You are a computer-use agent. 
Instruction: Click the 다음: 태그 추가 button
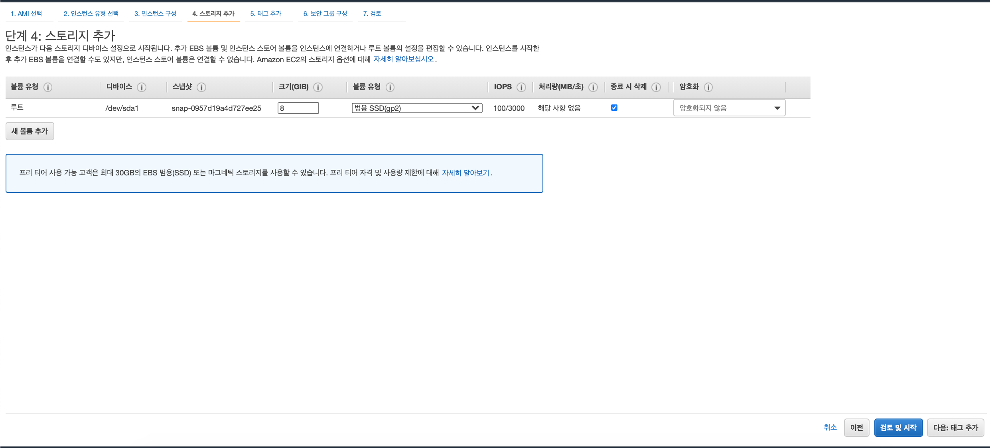pos(955,428)
